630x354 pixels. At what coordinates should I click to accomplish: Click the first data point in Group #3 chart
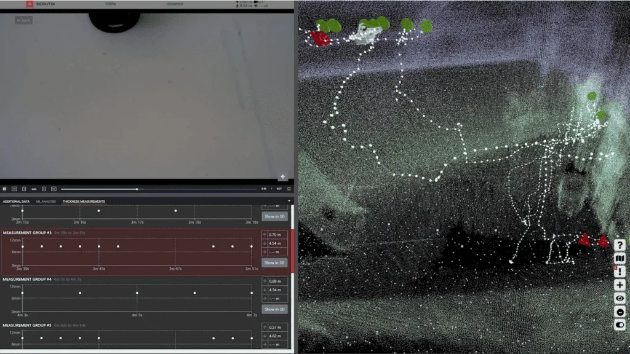click(x=23, y=246)
